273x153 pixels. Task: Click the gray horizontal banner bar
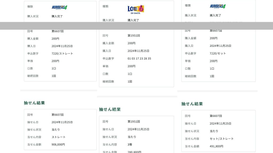tap(136, 26)
